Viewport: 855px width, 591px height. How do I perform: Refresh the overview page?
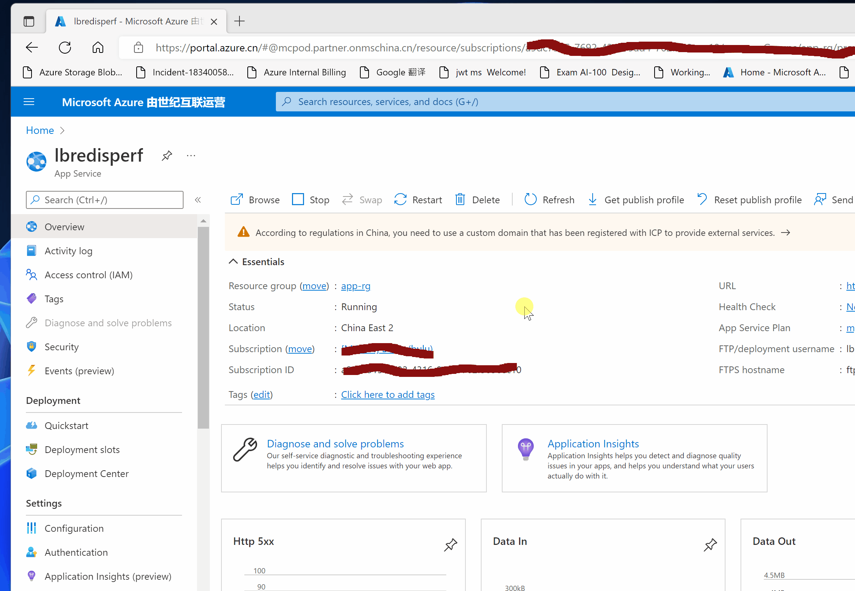coord(549,199)
